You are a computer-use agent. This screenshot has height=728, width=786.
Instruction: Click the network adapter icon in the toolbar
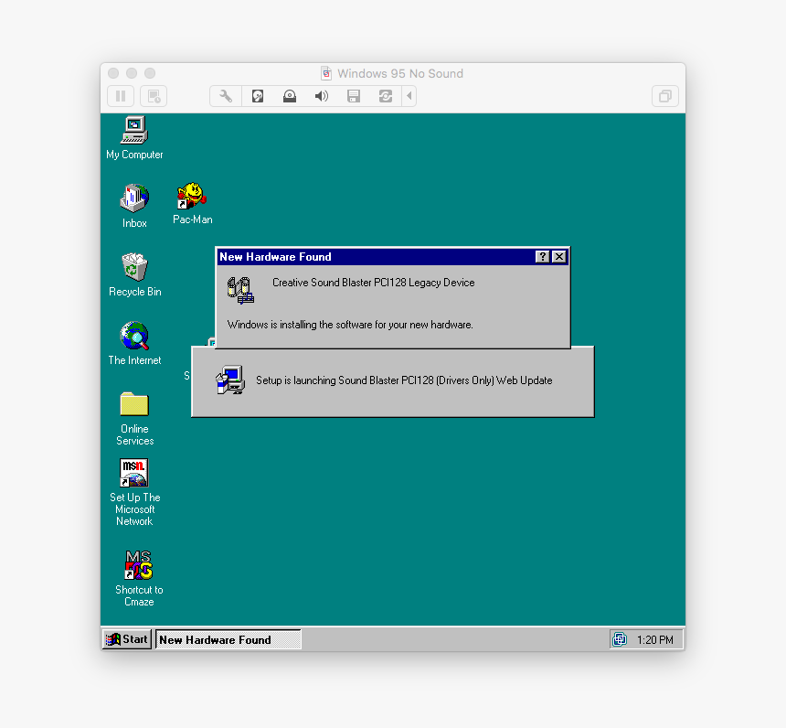pyautogui.click(x=384, y=95)
